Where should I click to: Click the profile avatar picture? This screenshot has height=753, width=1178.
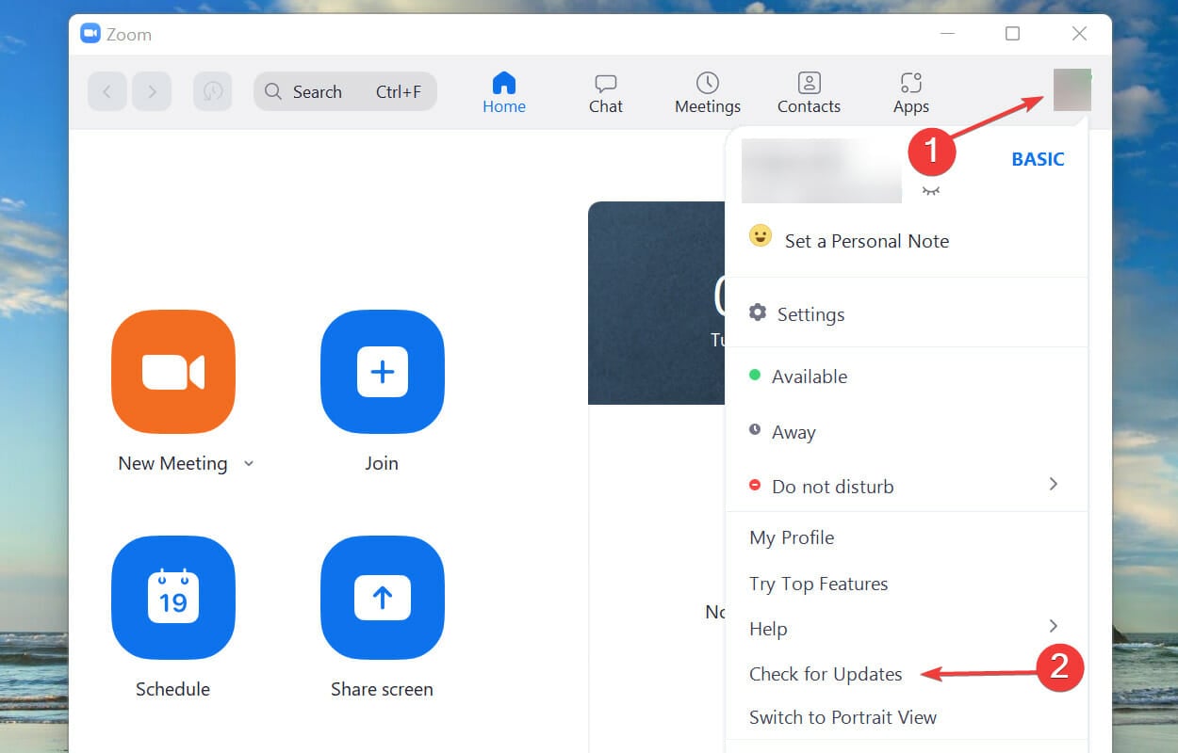1072,90
